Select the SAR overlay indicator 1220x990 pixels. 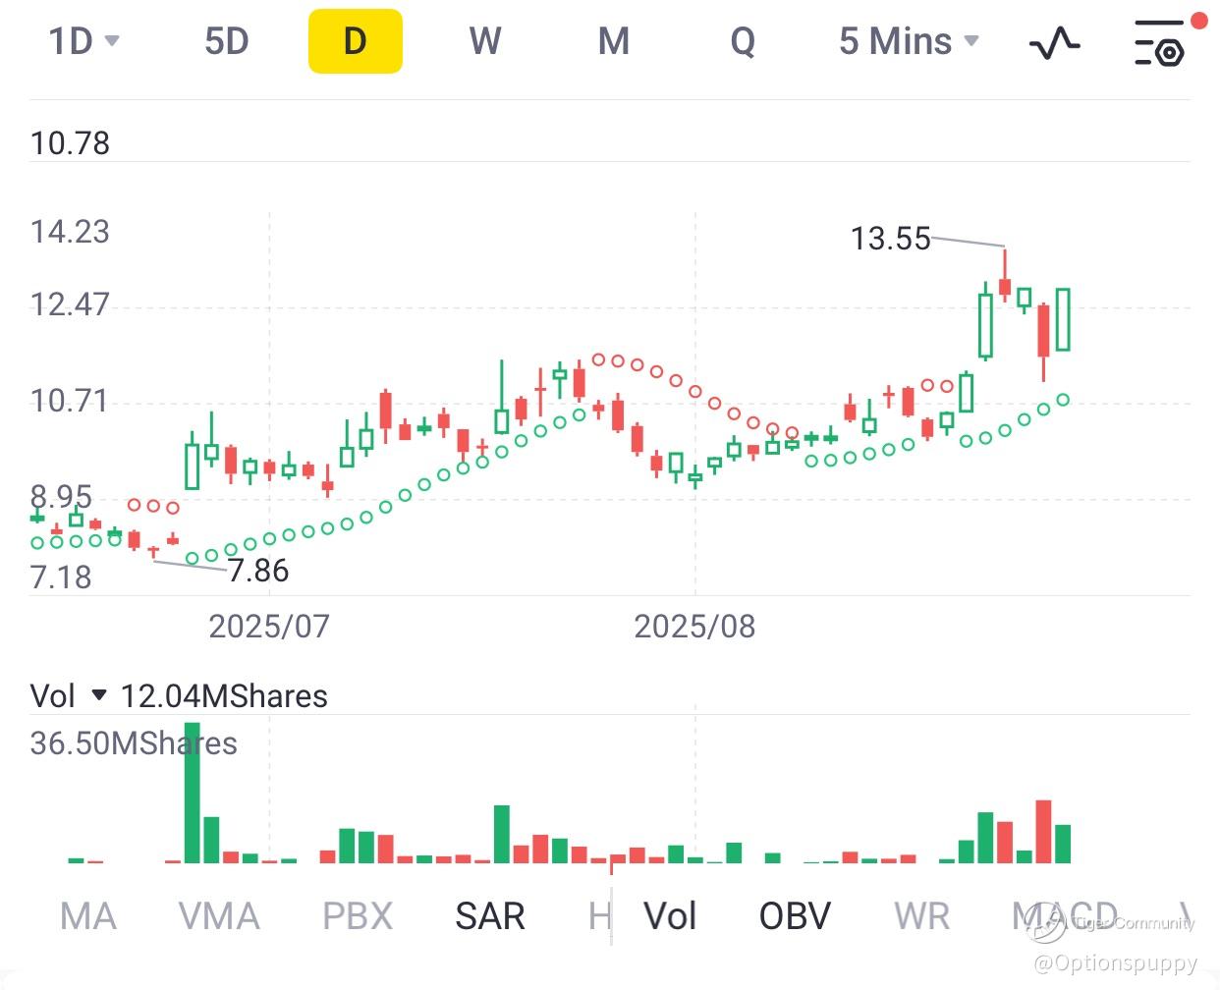coord(490,916)
